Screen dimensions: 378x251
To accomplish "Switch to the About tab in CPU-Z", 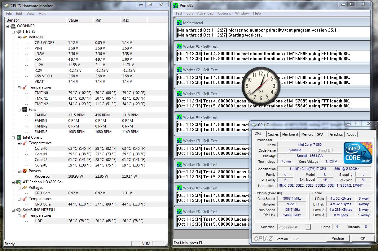I will 351,134.
